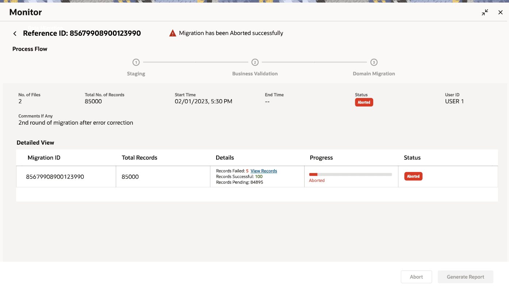Screen dimensions: 509x289
Task: Close the Monitor panel
Action: point(501,12)
